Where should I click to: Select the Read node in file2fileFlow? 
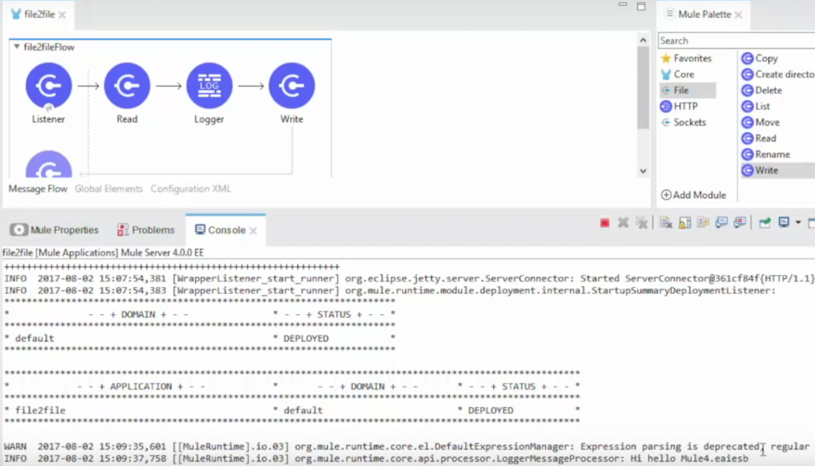pyautogui.click(x=127, y=86)
